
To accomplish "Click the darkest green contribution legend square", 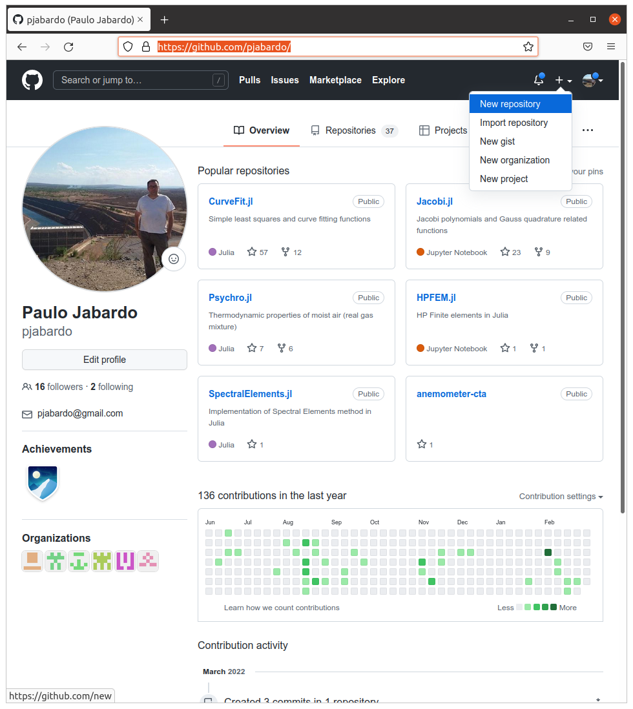I will pyautogui.click(x=553, y=607).
